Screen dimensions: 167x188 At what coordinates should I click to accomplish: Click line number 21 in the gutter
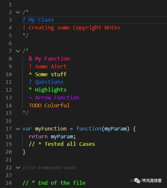coord(9,160)
